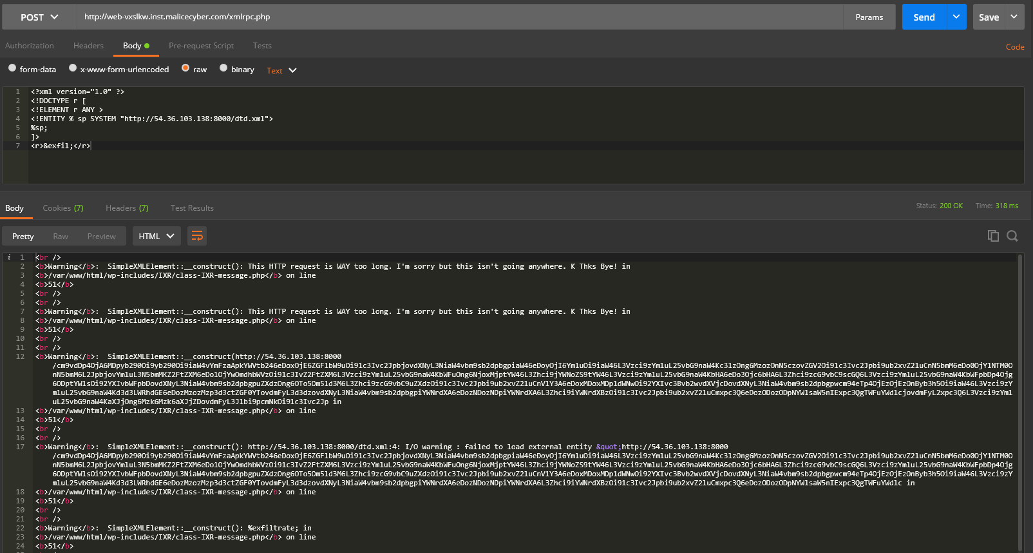Click the '<!DOCTYPE r [' line
Viewport: 1033px width, 553px height.
coord(58,101)
